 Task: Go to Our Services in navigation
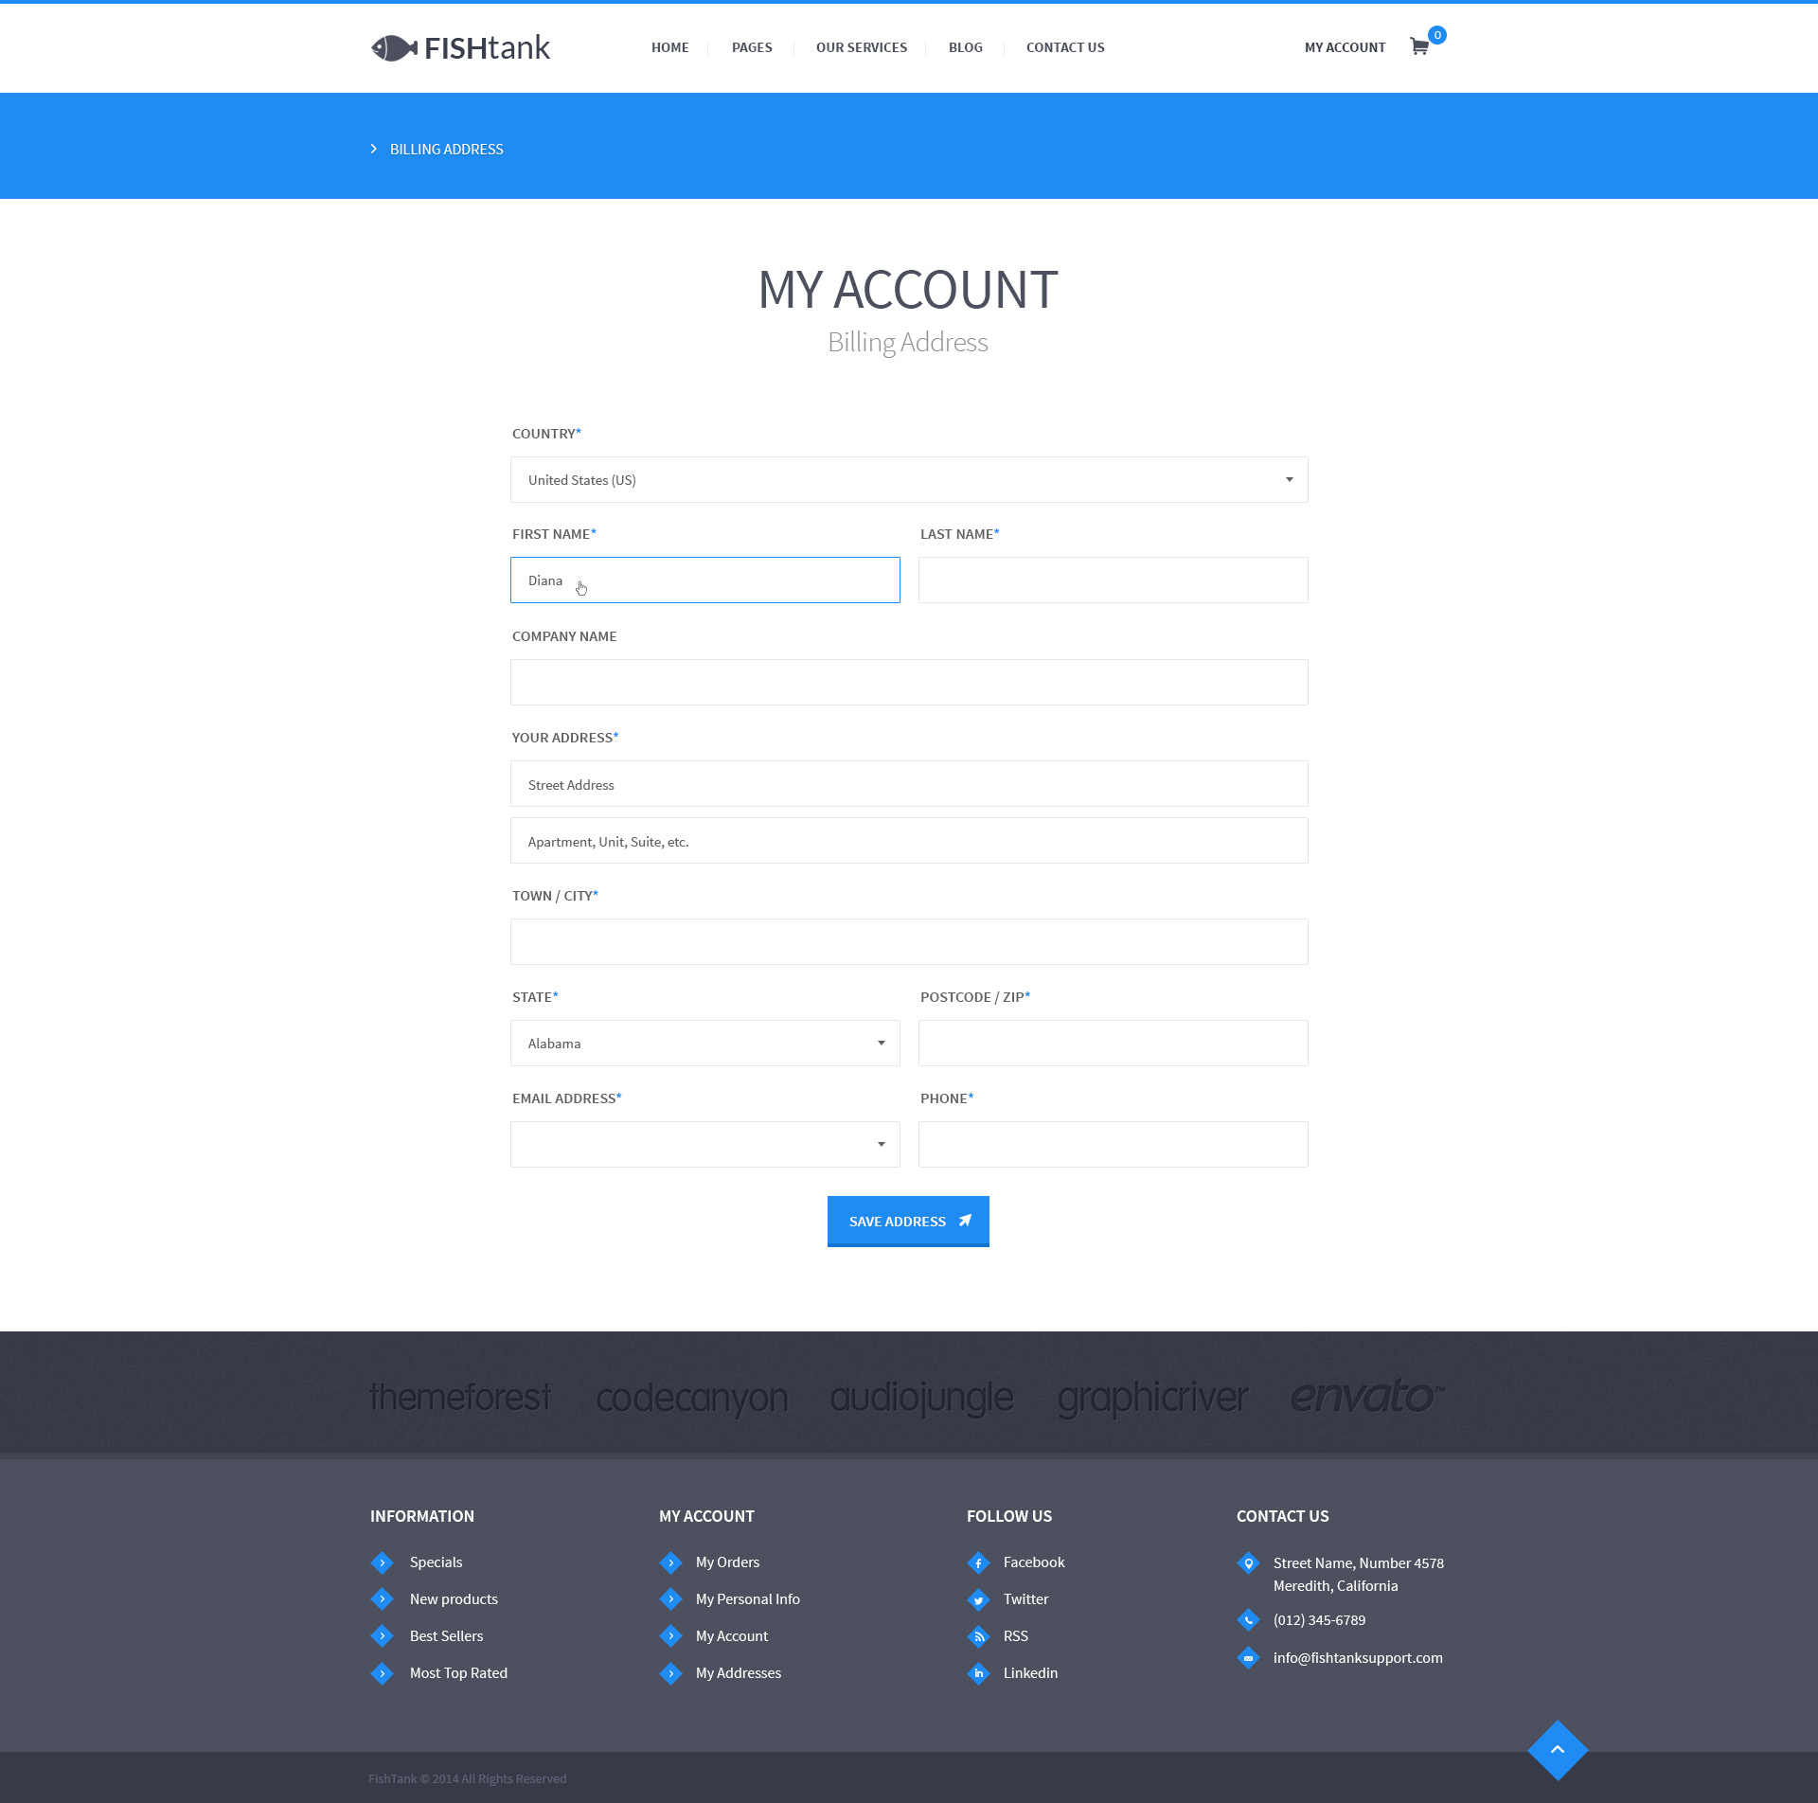(861, 47)
